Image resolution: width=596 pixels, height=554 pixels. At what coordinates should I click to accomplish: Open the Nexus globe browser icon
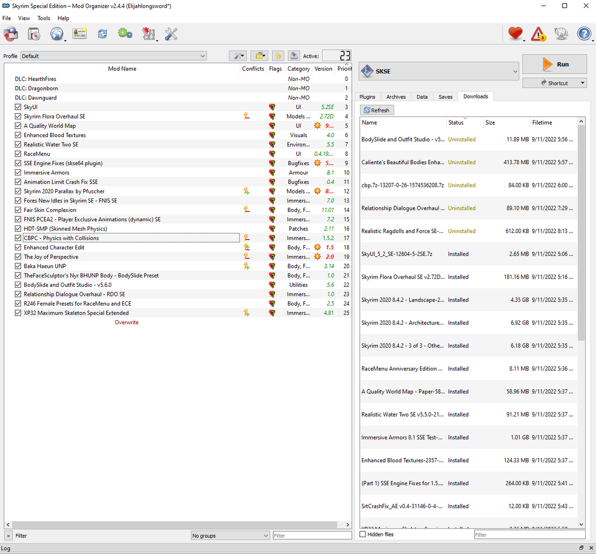point(57,34)
